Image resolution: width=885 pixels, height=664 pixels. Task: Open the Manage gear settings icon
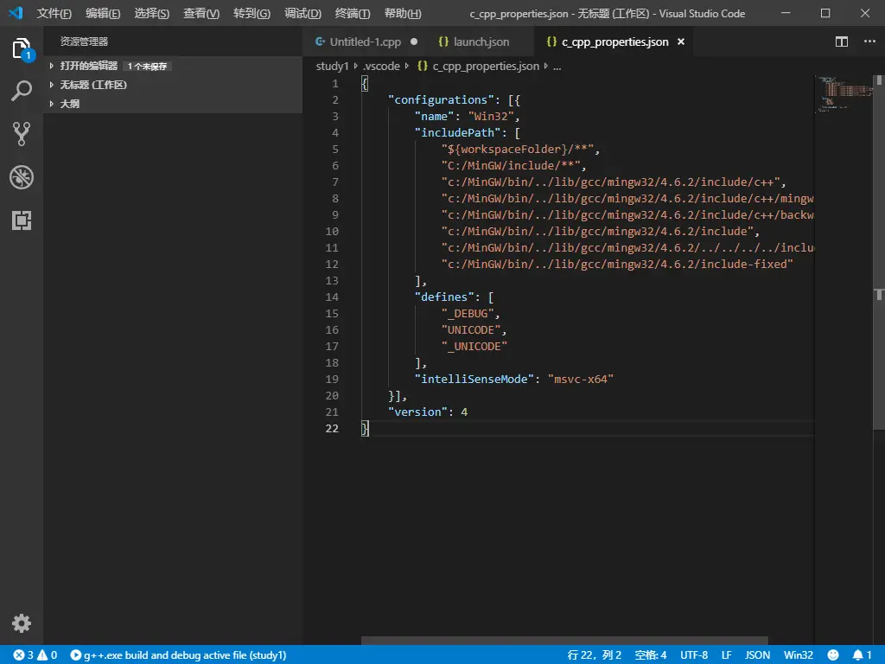[22, 622]
